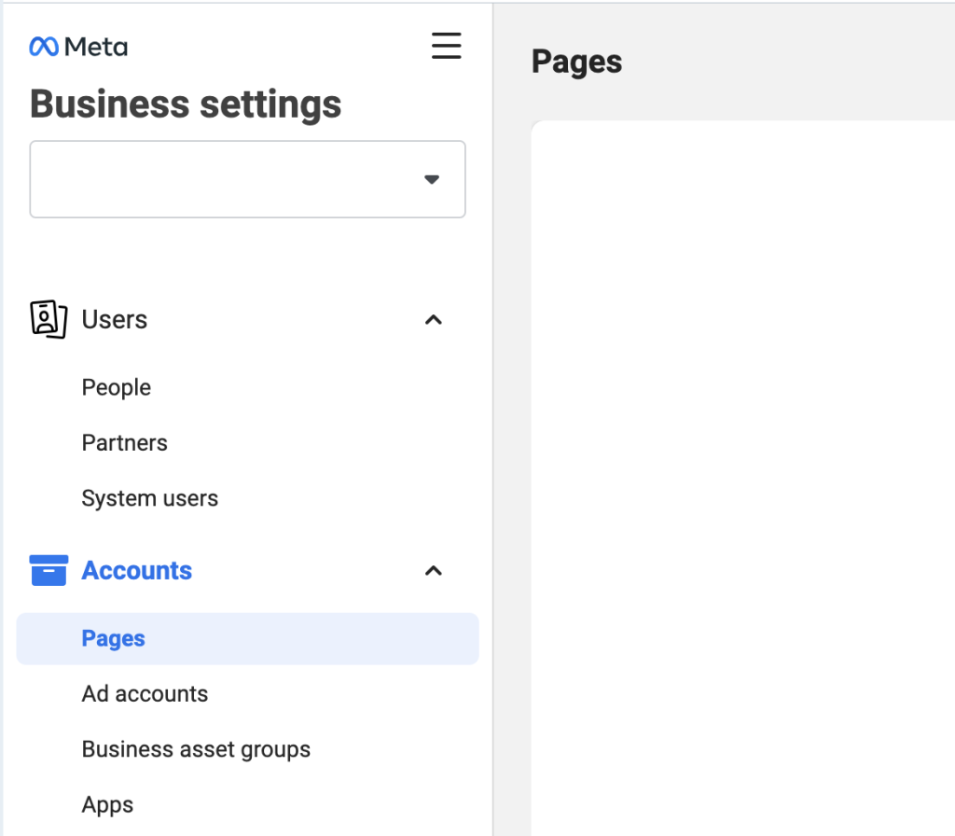Click the empty white Pages content panel
This screenshot has width=955, height=836.
click(x=742, y=467)
